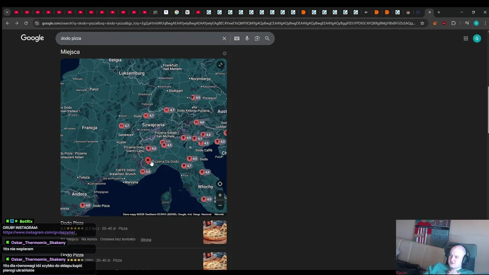
Task: Click into the 'dodo pizza' search field
Action: point(139,38)
